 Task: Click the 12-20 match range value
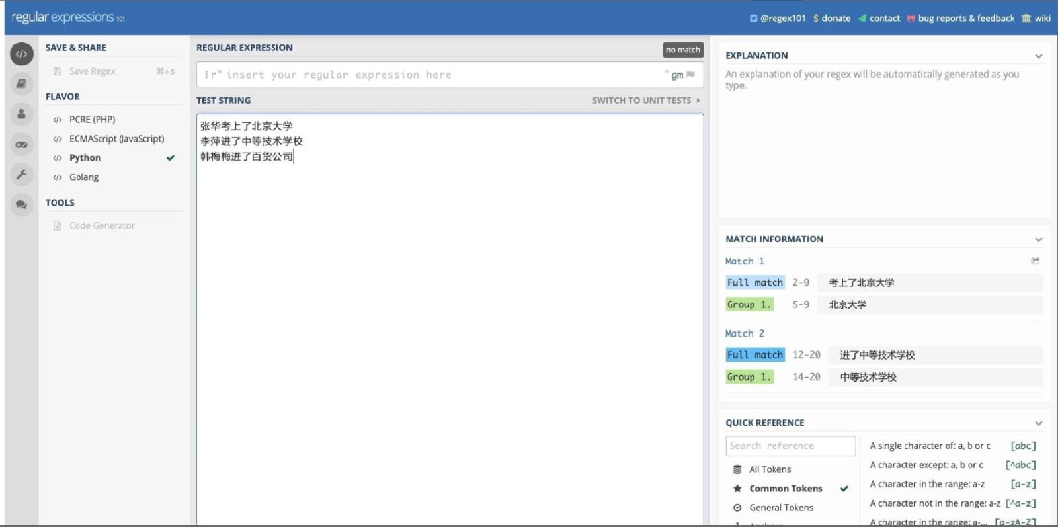(807, 355)
